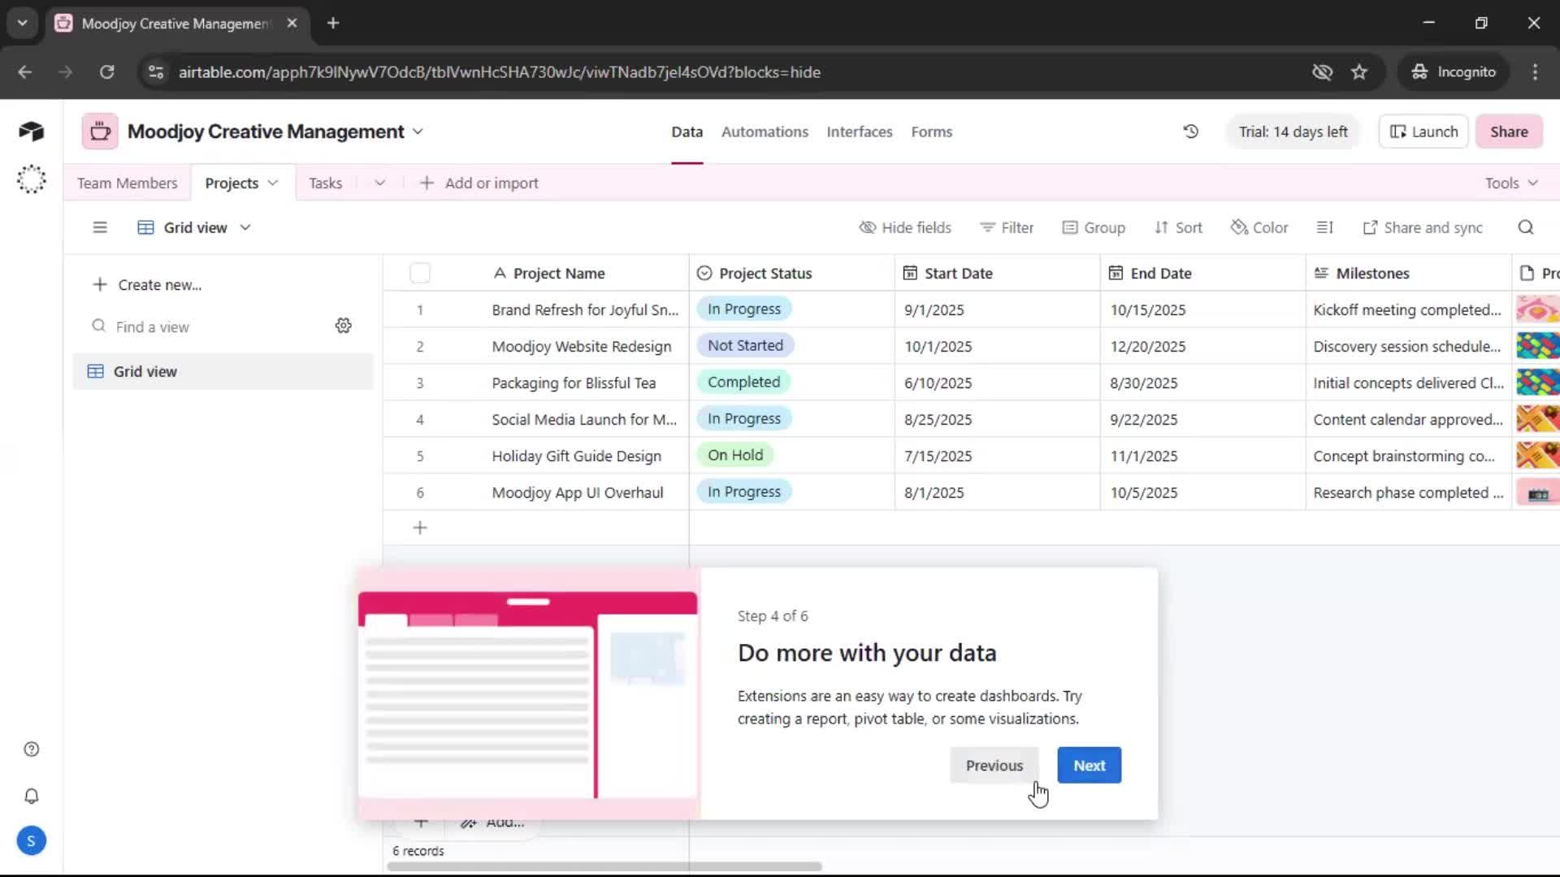Click the 12/20/2025 end date cell
1560x877 pixels.
coord(1202,347)
